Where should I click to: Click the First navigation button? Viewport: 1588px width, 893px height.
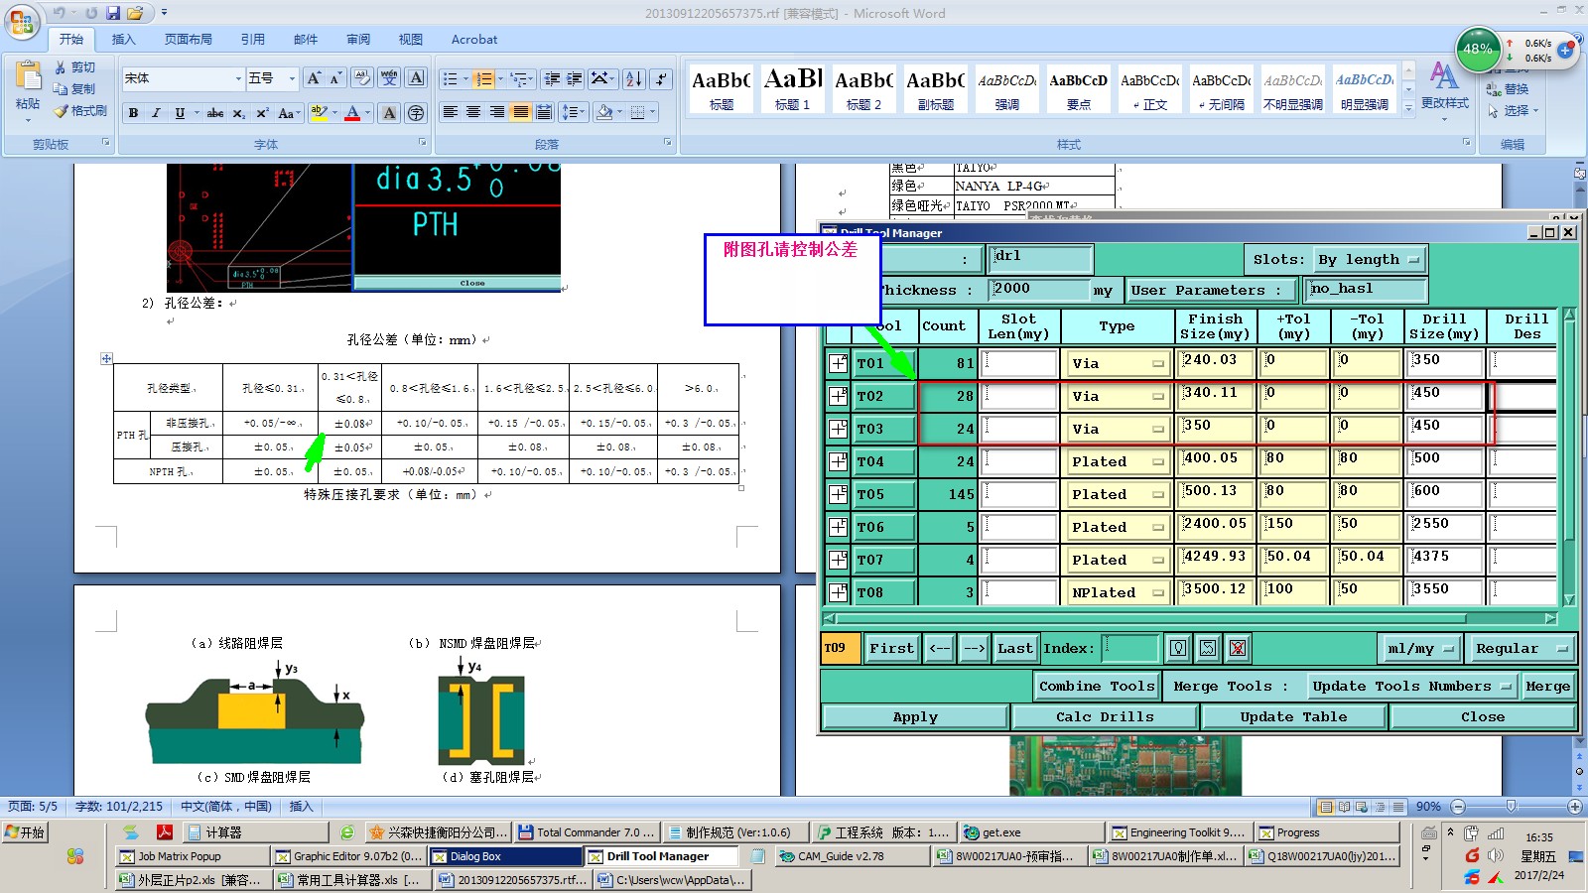point(891,648)
